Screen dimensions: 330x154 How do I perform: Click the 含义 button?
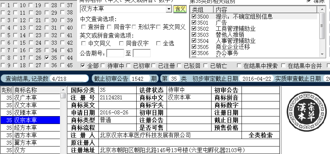180,9
